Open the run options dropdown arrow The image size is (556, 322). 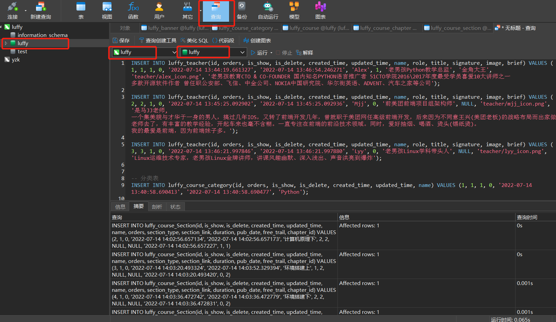[x=271, y=53]
